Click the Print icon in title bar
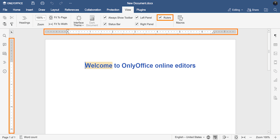The width and height of the screenshot is (280, 140). (42, 3)
